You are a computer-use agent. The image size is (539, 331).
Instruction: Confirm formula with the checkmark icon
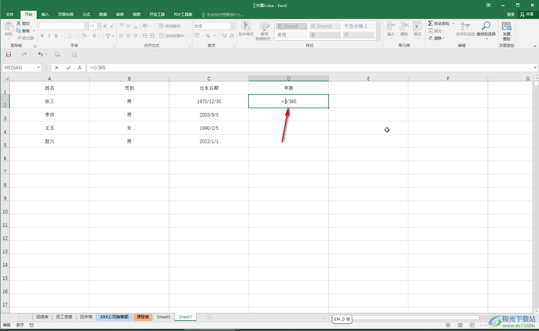pyautogui.click(x=68, y=68)
